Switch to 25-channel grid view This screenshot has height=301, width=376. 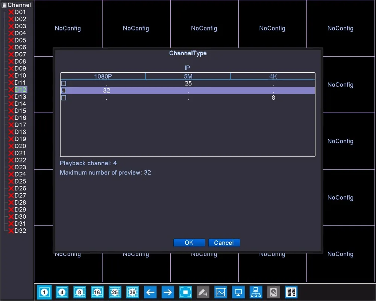[x=115, y=292]
